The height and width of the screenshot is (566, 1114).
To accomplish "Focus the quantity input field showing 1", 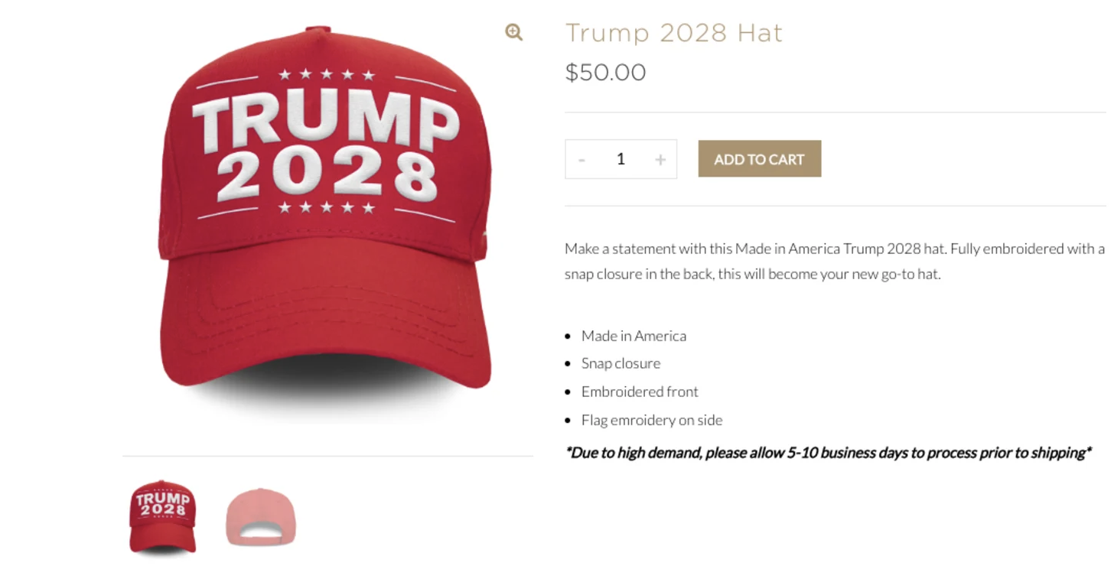I will tap(621, 159).
